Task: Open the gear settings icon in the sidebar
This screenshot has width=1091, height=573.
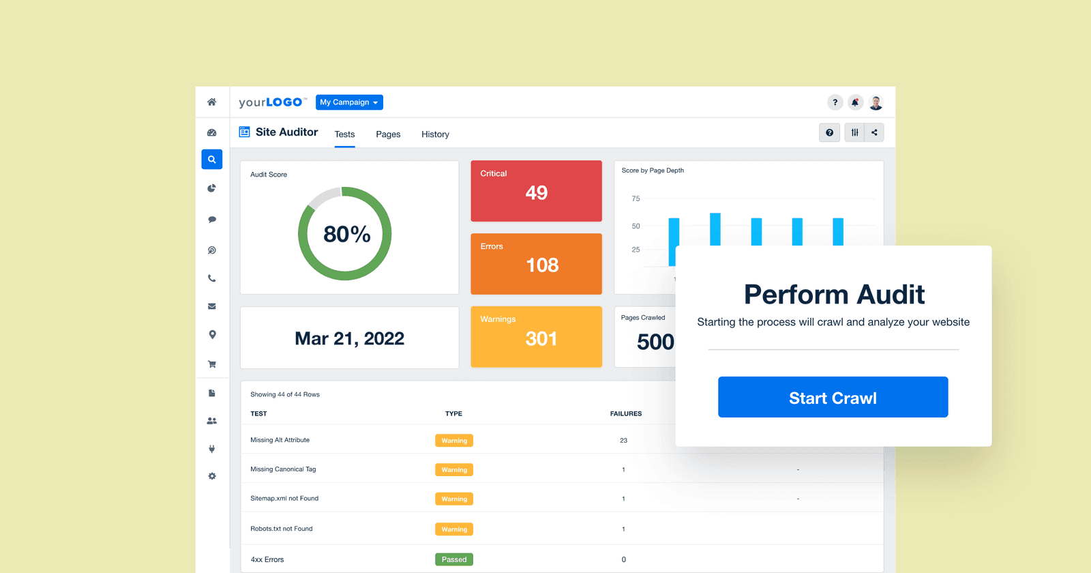Action: coord(212,476)
